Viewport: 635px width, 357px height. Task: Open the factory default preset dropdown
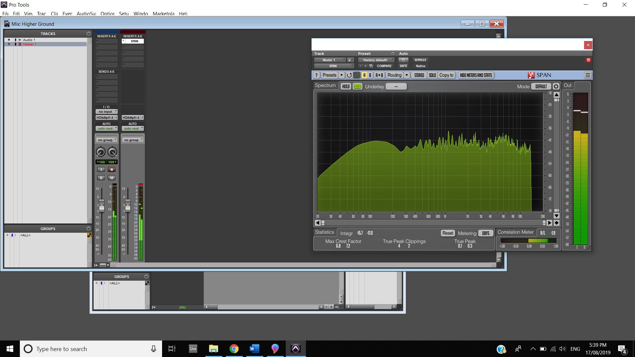[x=376, y=60]
